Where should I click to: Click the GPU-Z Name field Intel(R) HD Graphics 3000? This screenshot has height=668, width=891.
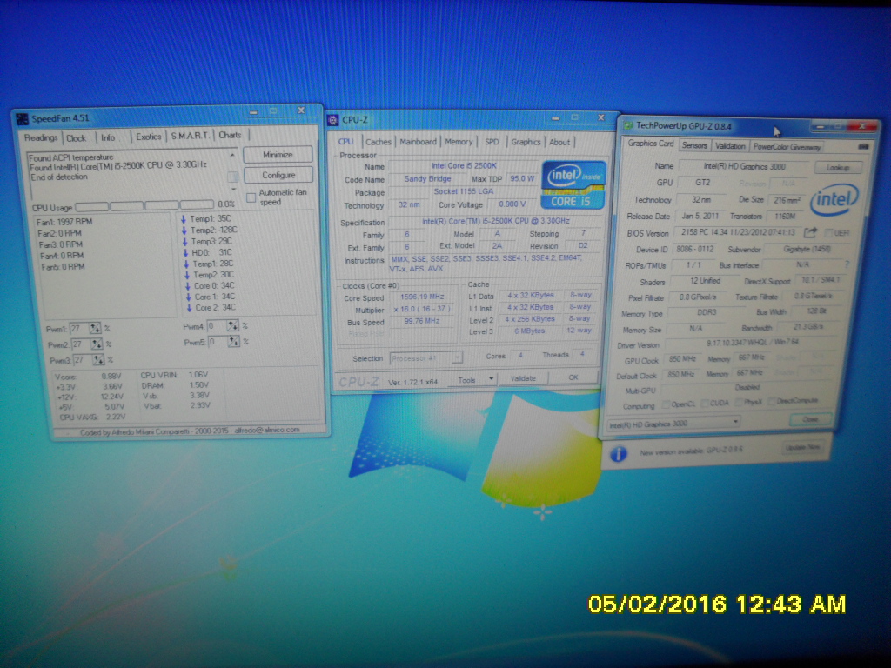tap(745, 166)
